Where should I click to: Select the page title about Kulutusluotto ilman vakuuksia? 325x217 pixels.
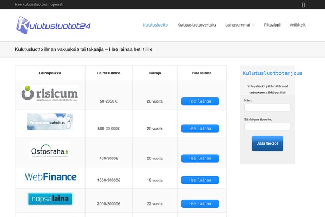tap(83, 49)
